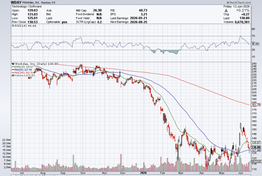The width and height of the screenshot is (262, 176).
Task: Click the Fwd Dividend N/A value
Action: click(99, 14)
